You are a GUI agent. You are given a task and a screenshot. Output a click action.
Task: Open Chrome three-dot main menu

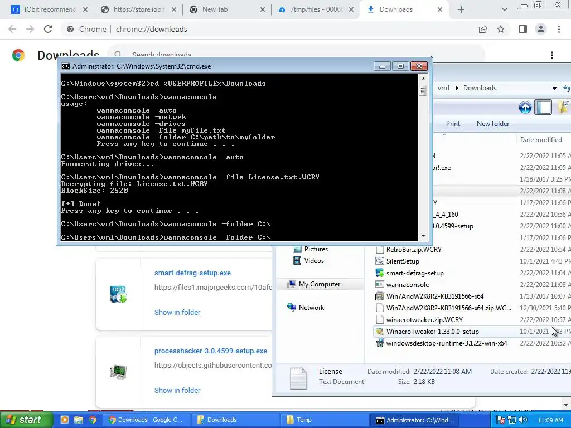coord(559,29)
